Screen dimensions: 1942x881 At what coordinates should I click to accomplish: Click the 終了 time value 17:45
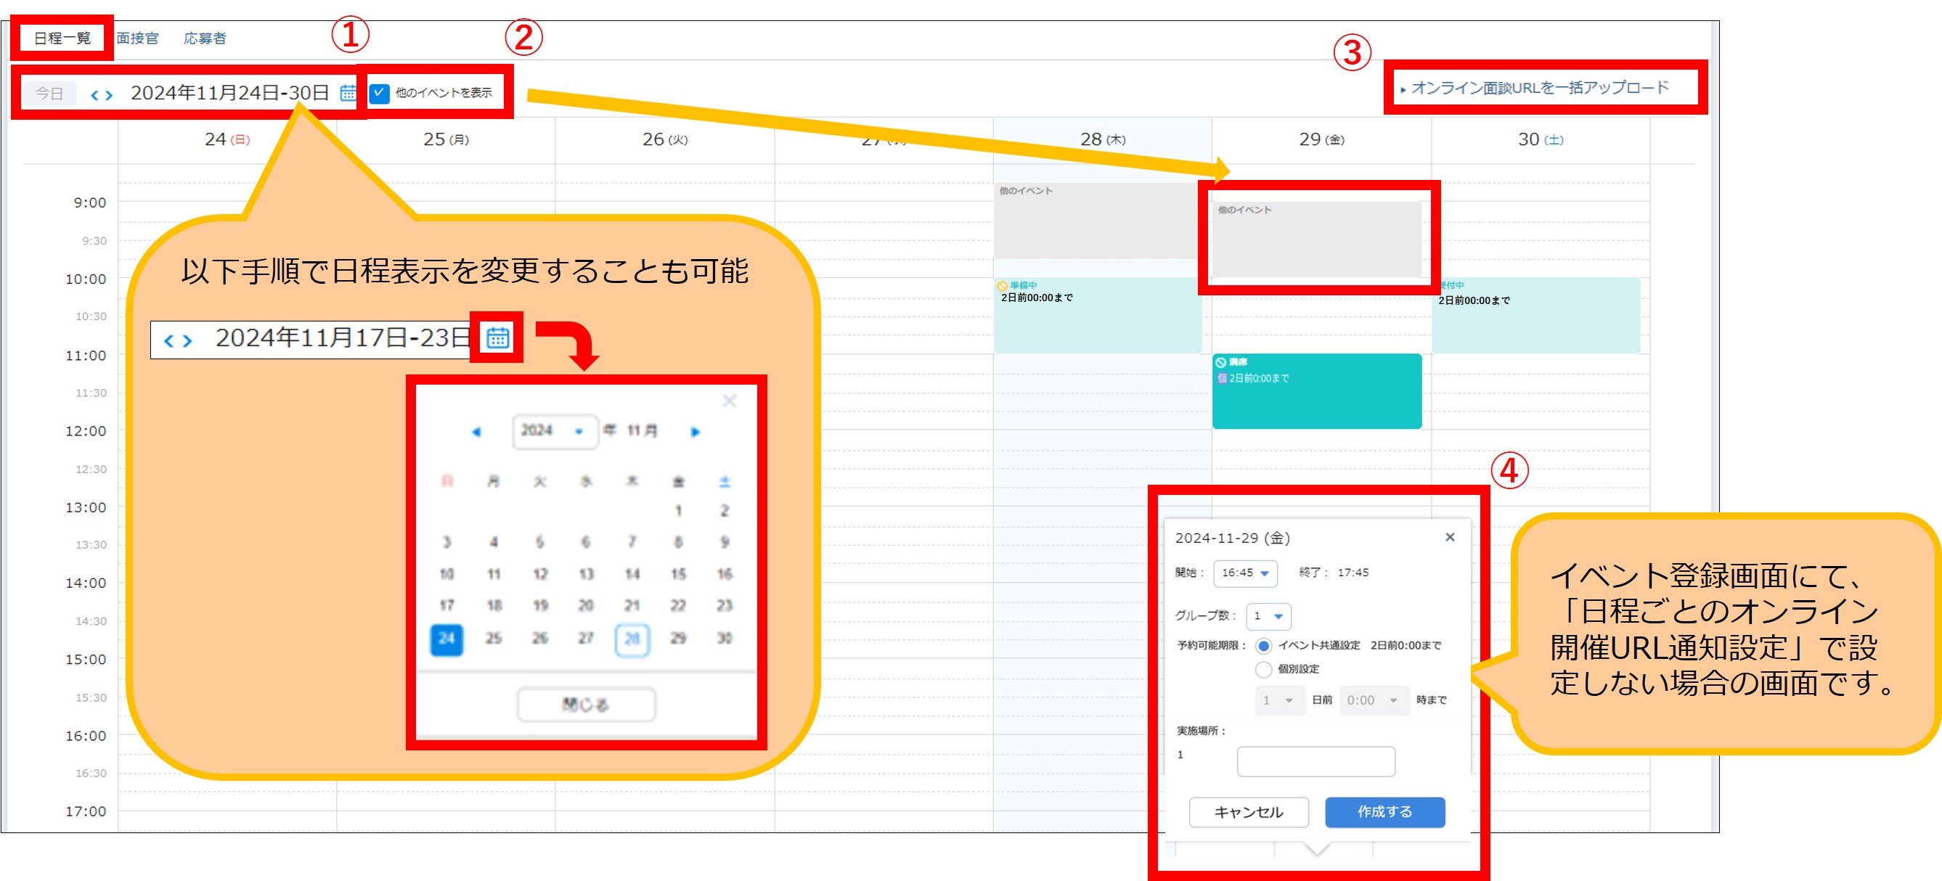[x=1353, y=573]
